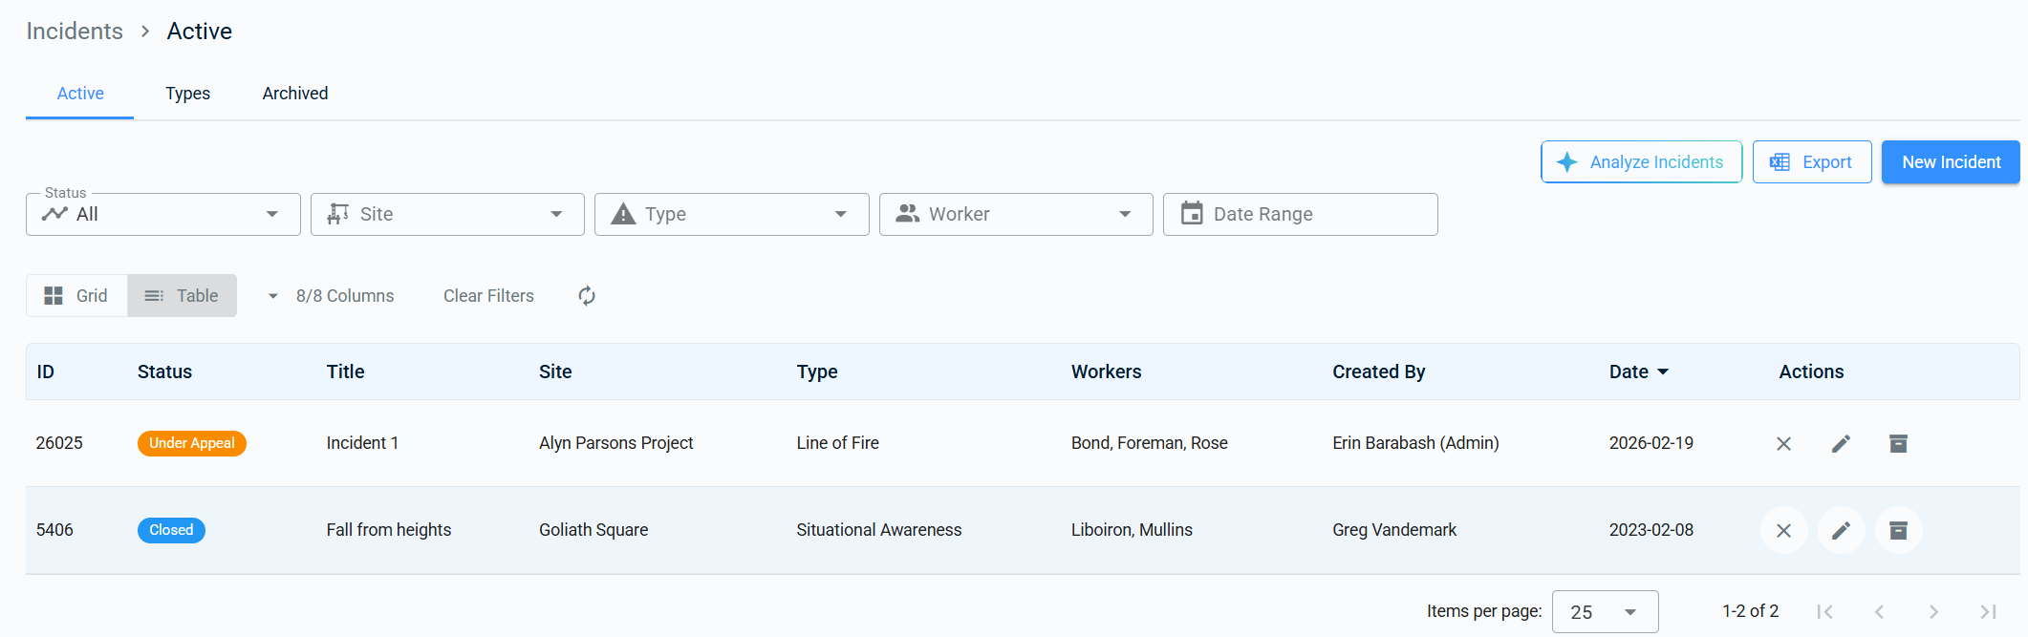
Task: Open the Worker filter dropdown arrow
Action: (1125, 214)
